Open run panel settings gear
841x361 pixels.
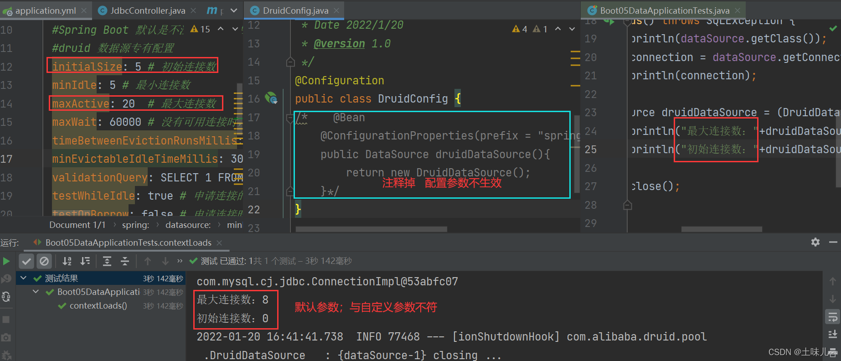815,242
